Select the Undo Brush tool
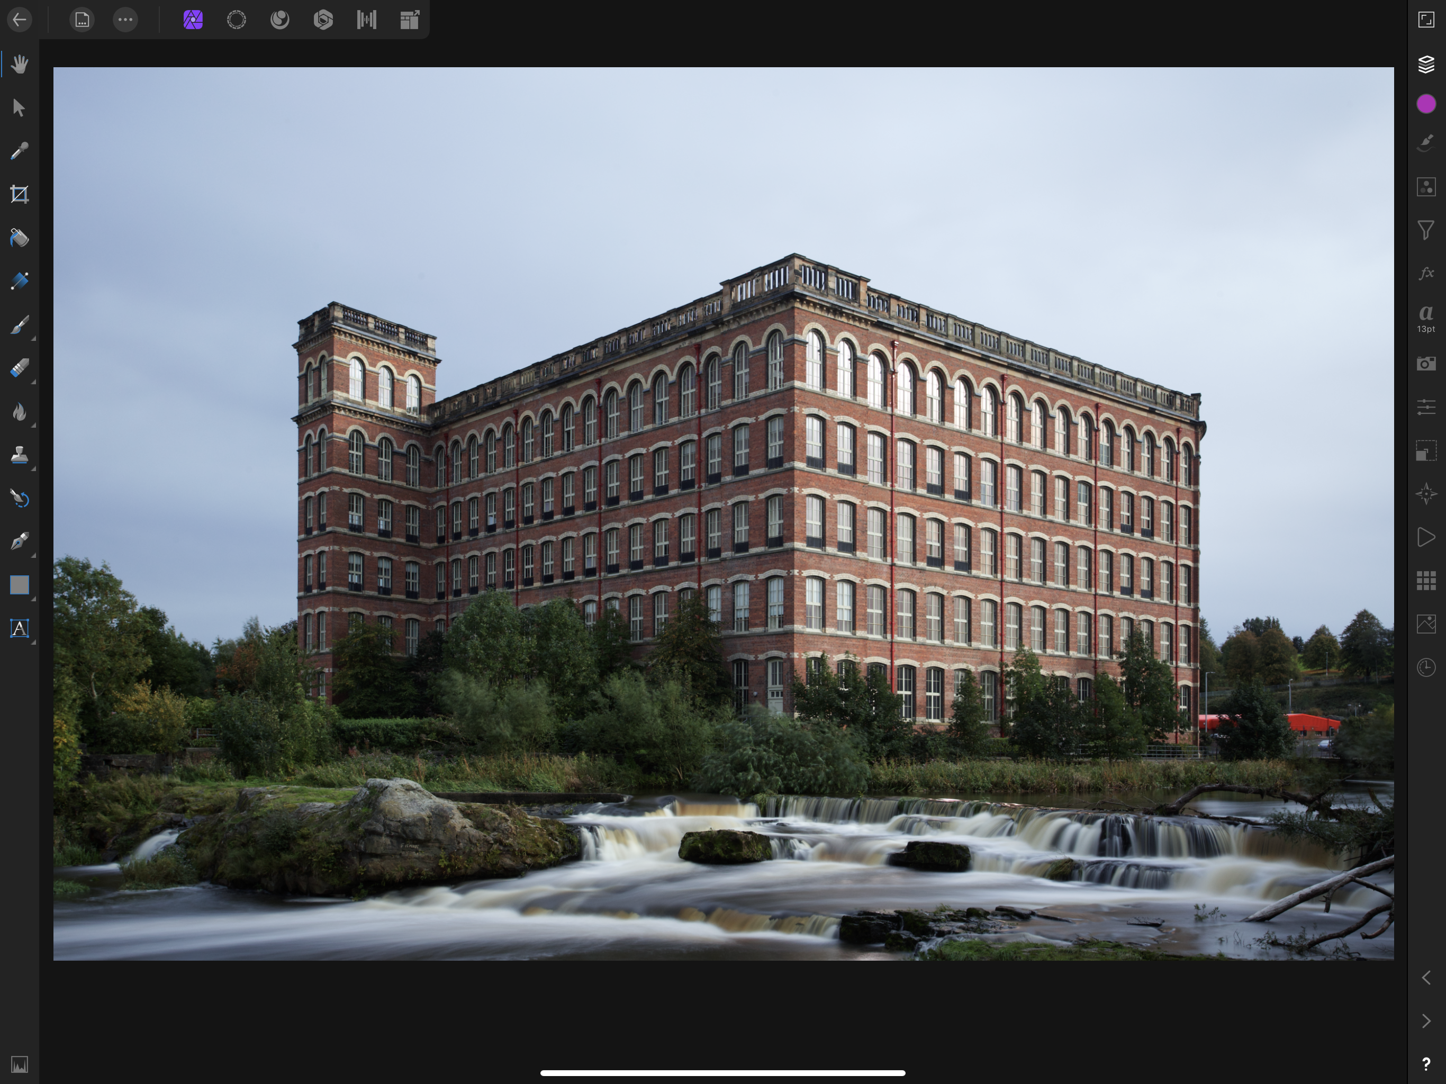1446x1084 pixels. [x=20, y=498]
